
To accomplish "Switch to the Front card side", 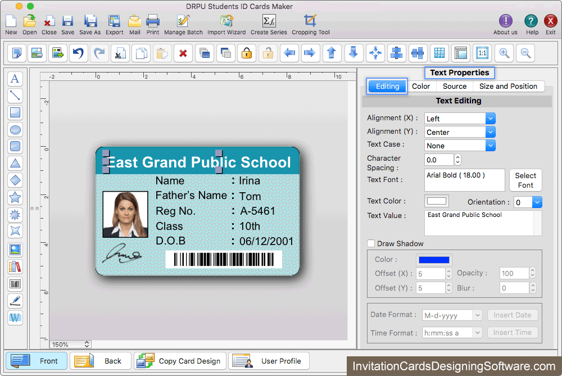I will pos(37,361).
